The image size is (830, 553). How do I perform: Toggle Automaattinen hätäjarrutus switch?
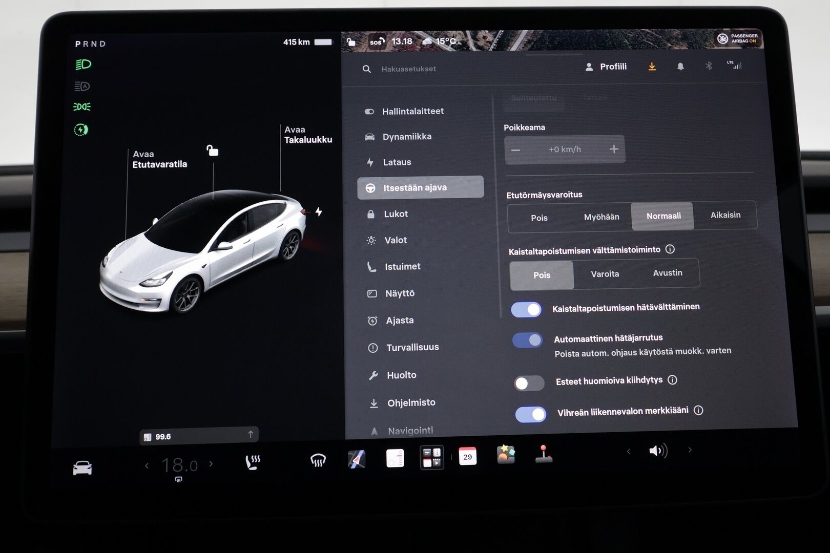(528, 340)
